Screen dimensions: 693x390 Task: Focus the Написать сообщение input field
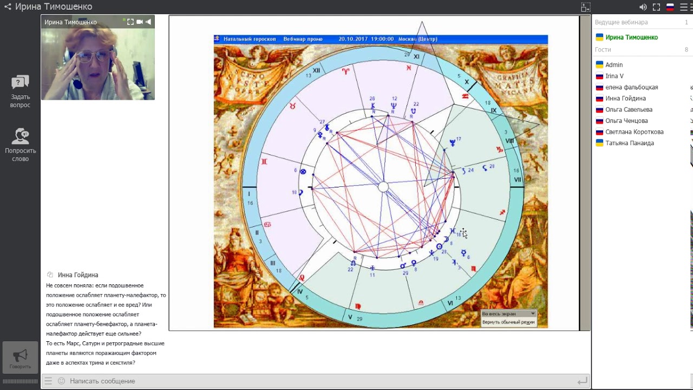[x=319, y=381]
